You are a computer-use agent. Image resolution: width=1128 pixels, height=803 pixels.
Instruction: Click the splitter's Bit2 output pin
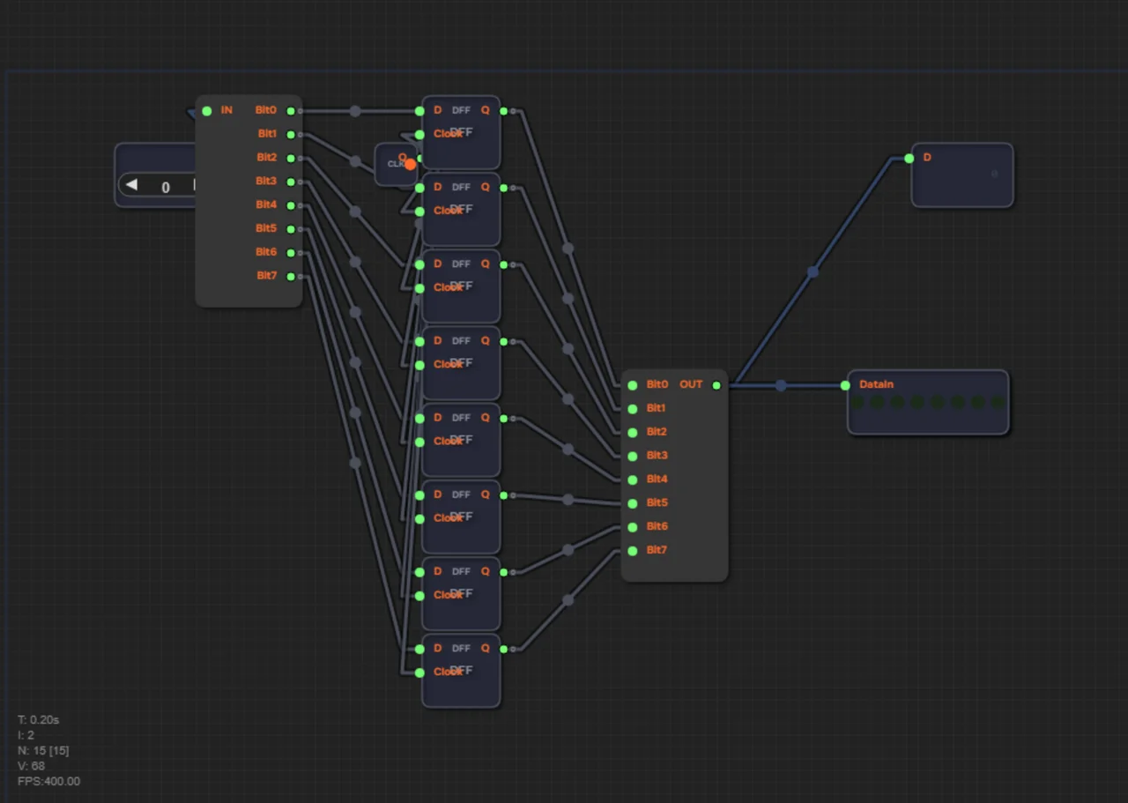click(291, 159)
